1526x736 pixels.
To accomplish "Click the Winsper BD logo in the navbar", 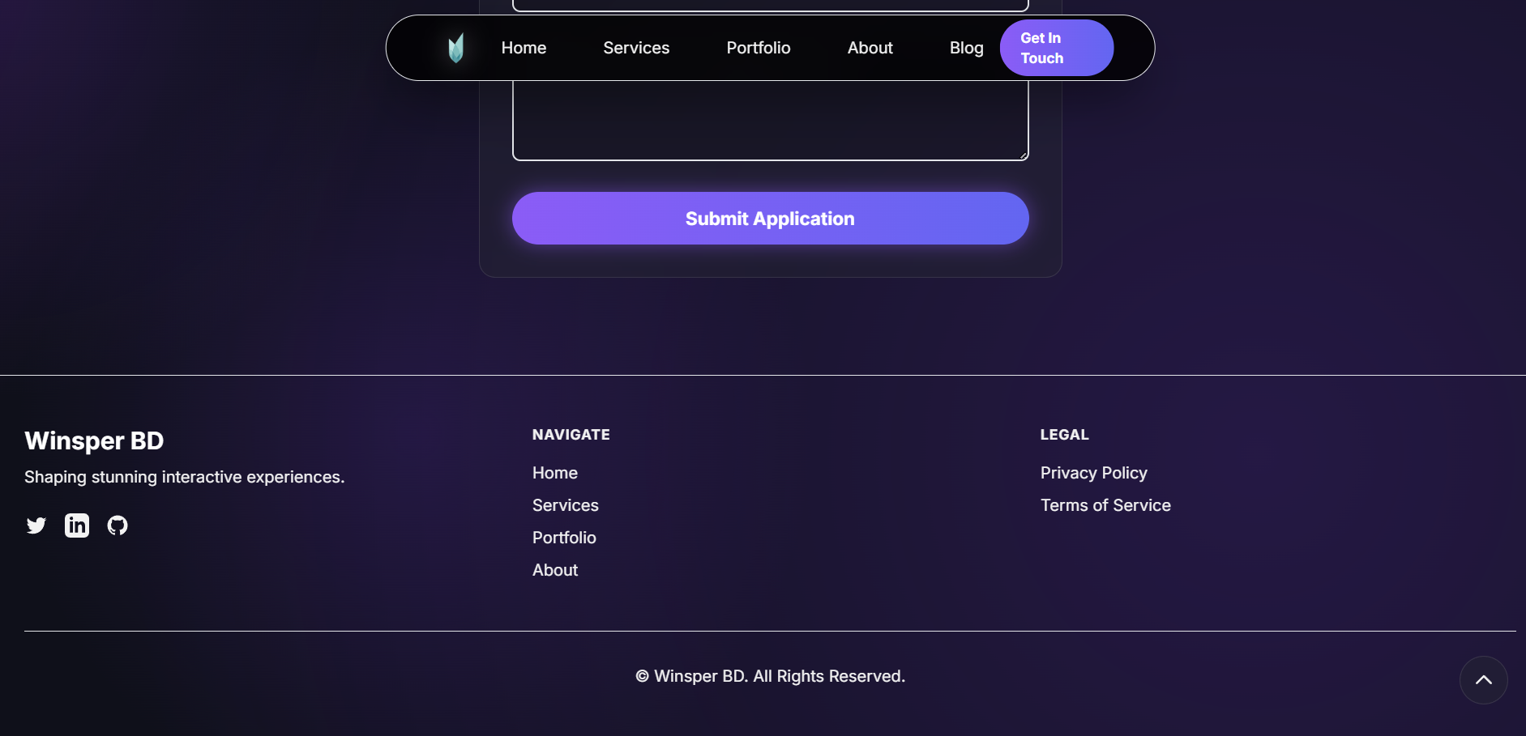I will click(x=455, y=47).
